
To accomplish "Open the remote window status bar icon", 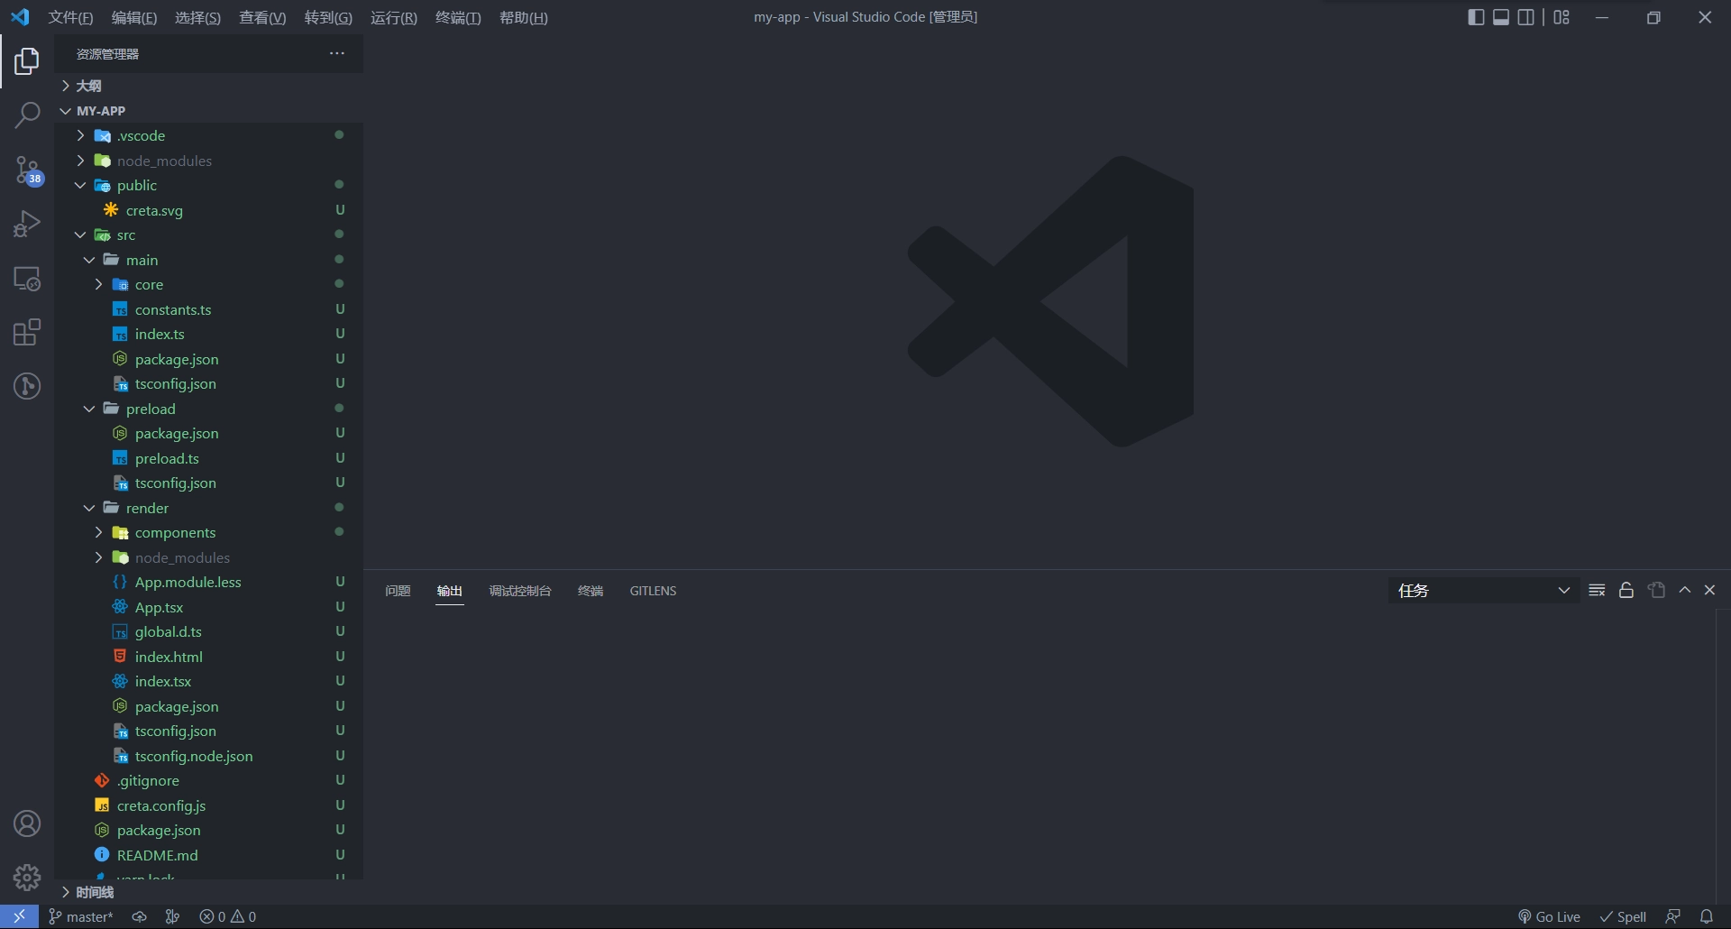I will pos(19,916).
